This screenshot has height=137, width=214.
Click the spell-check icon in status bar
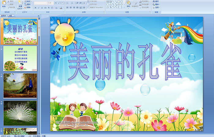pyautogui.click(x=30, y=136)
